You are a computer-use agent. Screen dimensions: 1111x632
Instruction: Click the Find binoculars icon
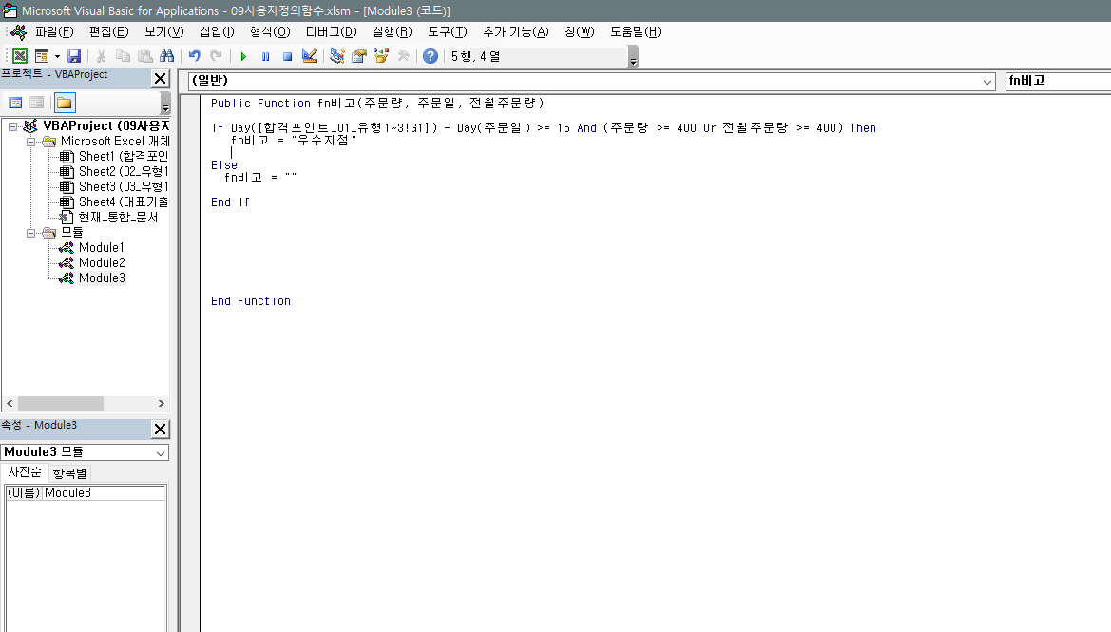(x=167, y=56)
